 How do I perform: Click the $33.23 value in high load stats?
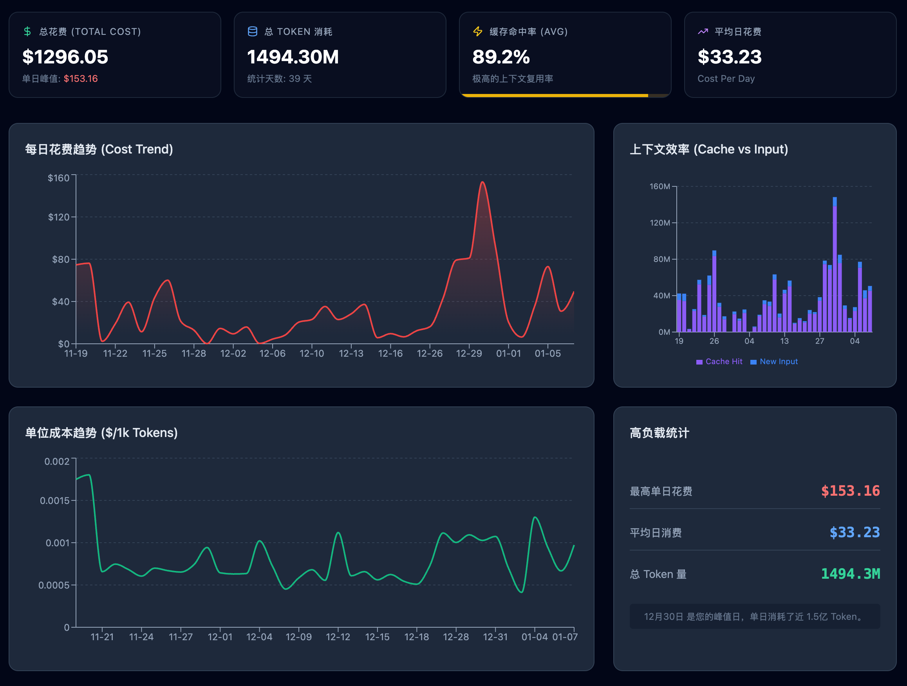click(x=855, y=533)
